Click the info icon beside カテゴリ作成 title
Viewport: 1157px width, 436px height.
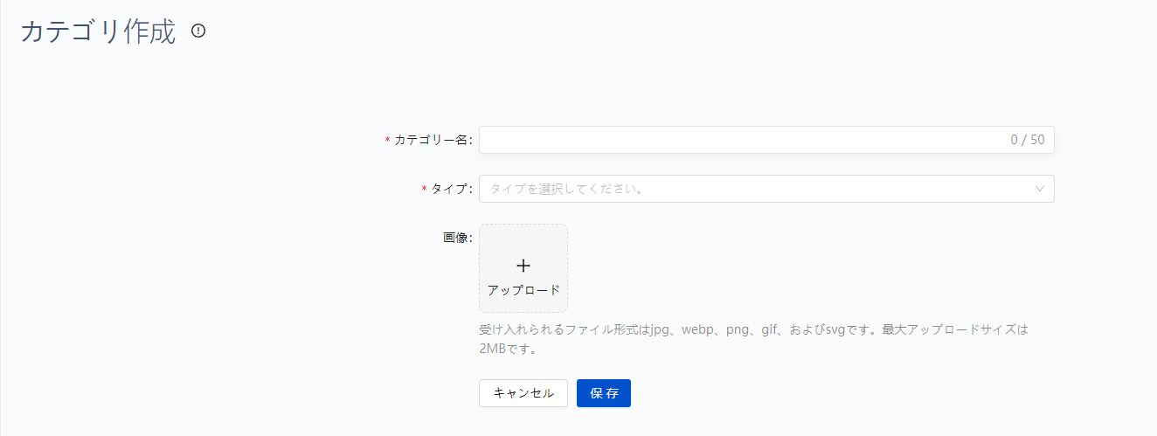(x=198, y=31)
